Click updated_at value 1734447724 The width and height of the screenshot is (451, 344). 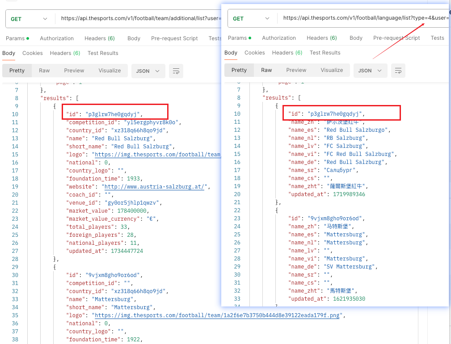pos(127,251)
